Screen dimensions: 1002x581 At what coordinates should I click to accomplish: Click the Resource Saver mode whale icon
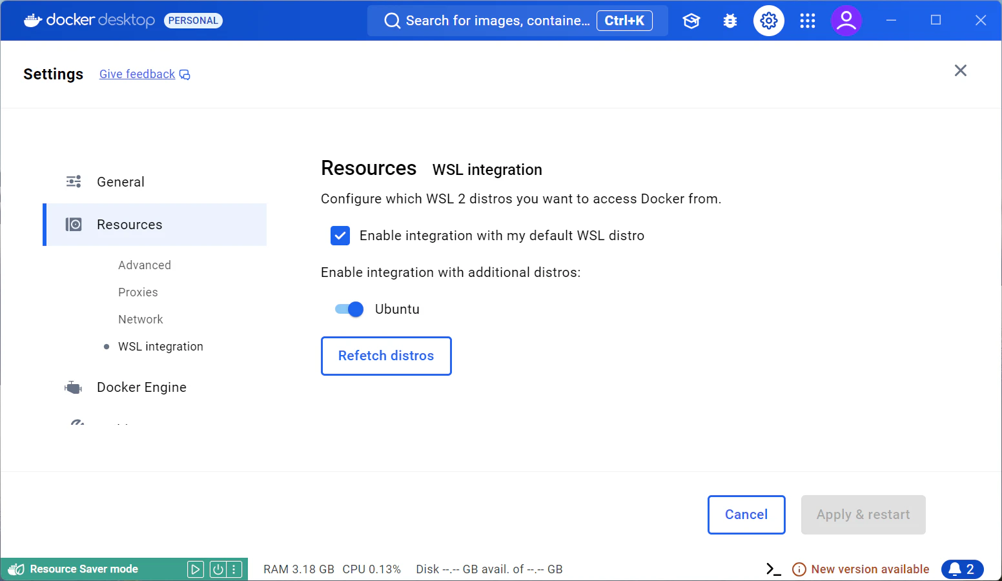16,569
